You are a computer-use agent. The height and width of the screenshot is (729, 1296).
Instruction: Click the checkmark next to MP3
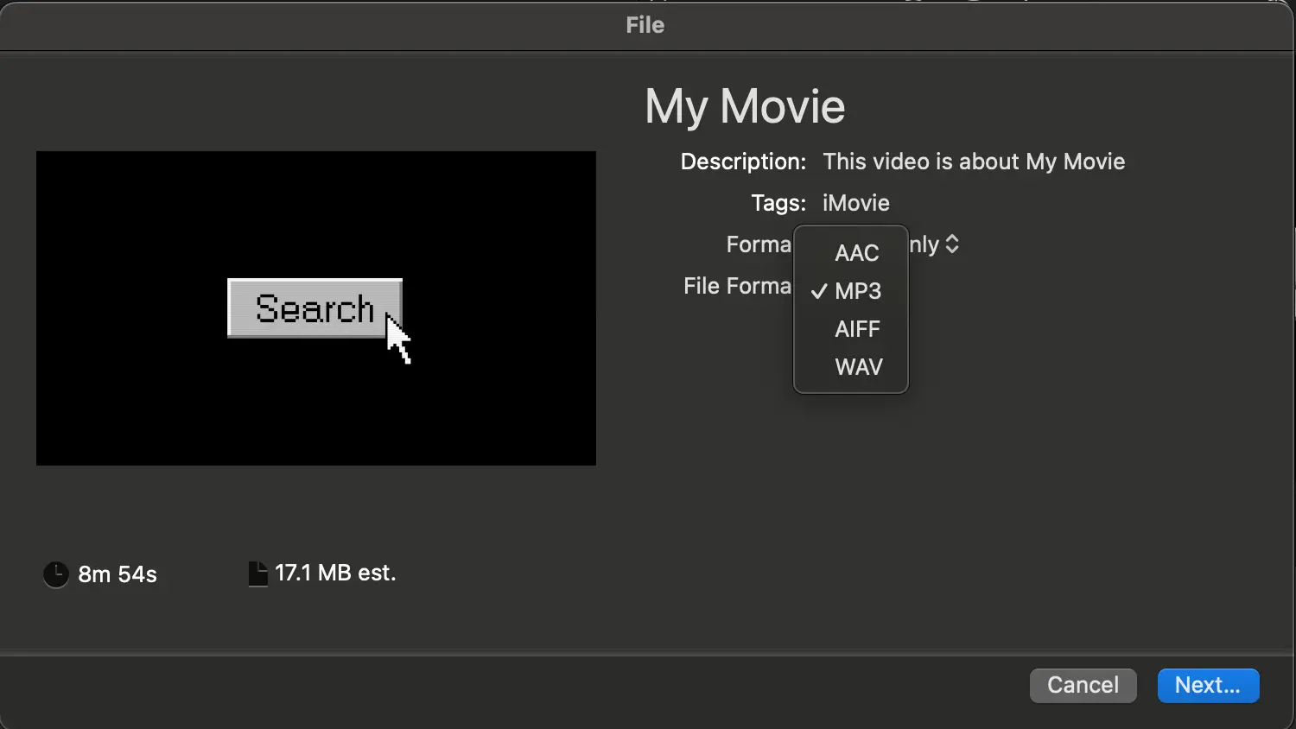click(818, 291)
